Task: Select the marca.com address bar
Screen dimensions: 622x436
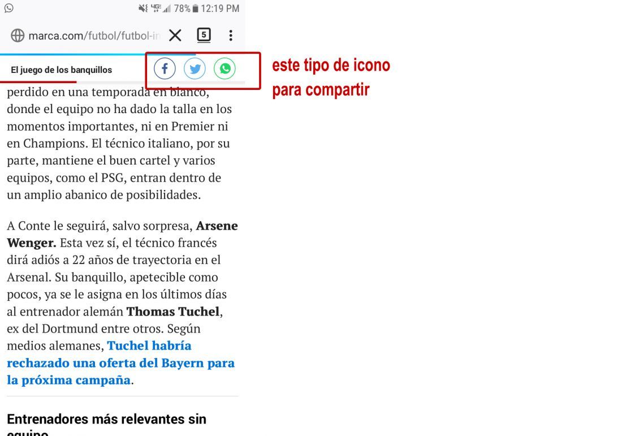Action: 94,36
